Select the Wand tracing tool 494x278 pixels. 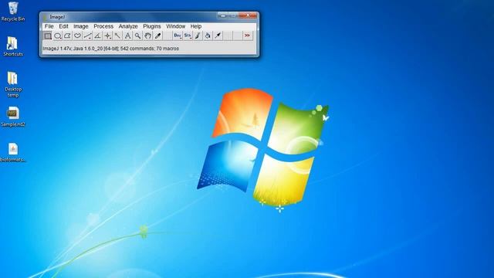pyautogui.click(x=117, y=36)
